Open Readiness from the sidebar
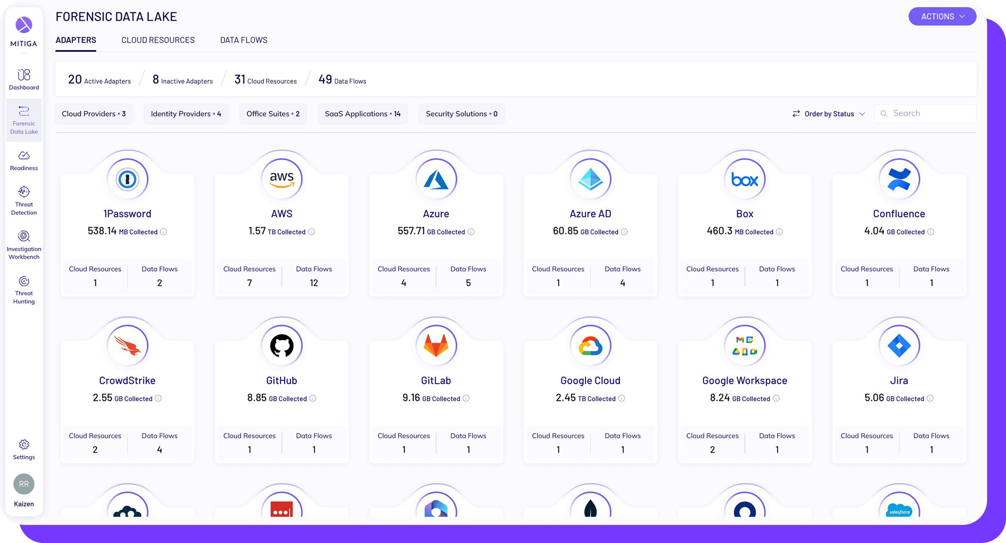The image size is (1006, 543). [24, 160]
